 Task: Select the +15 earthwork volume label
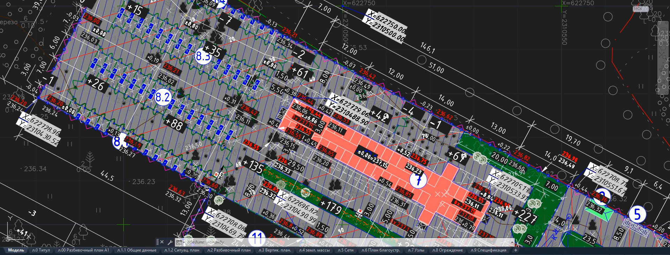[135, 9]
